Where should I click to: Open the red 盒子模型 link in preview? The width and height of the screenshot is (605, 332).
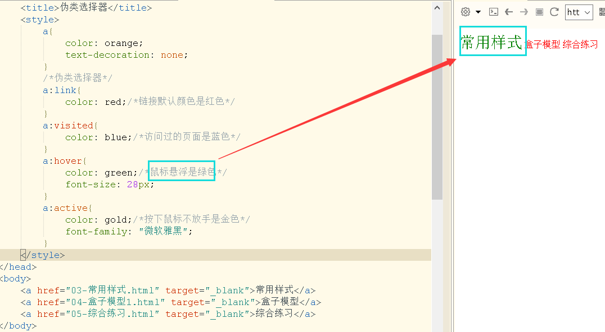click(x=543, y=44)
